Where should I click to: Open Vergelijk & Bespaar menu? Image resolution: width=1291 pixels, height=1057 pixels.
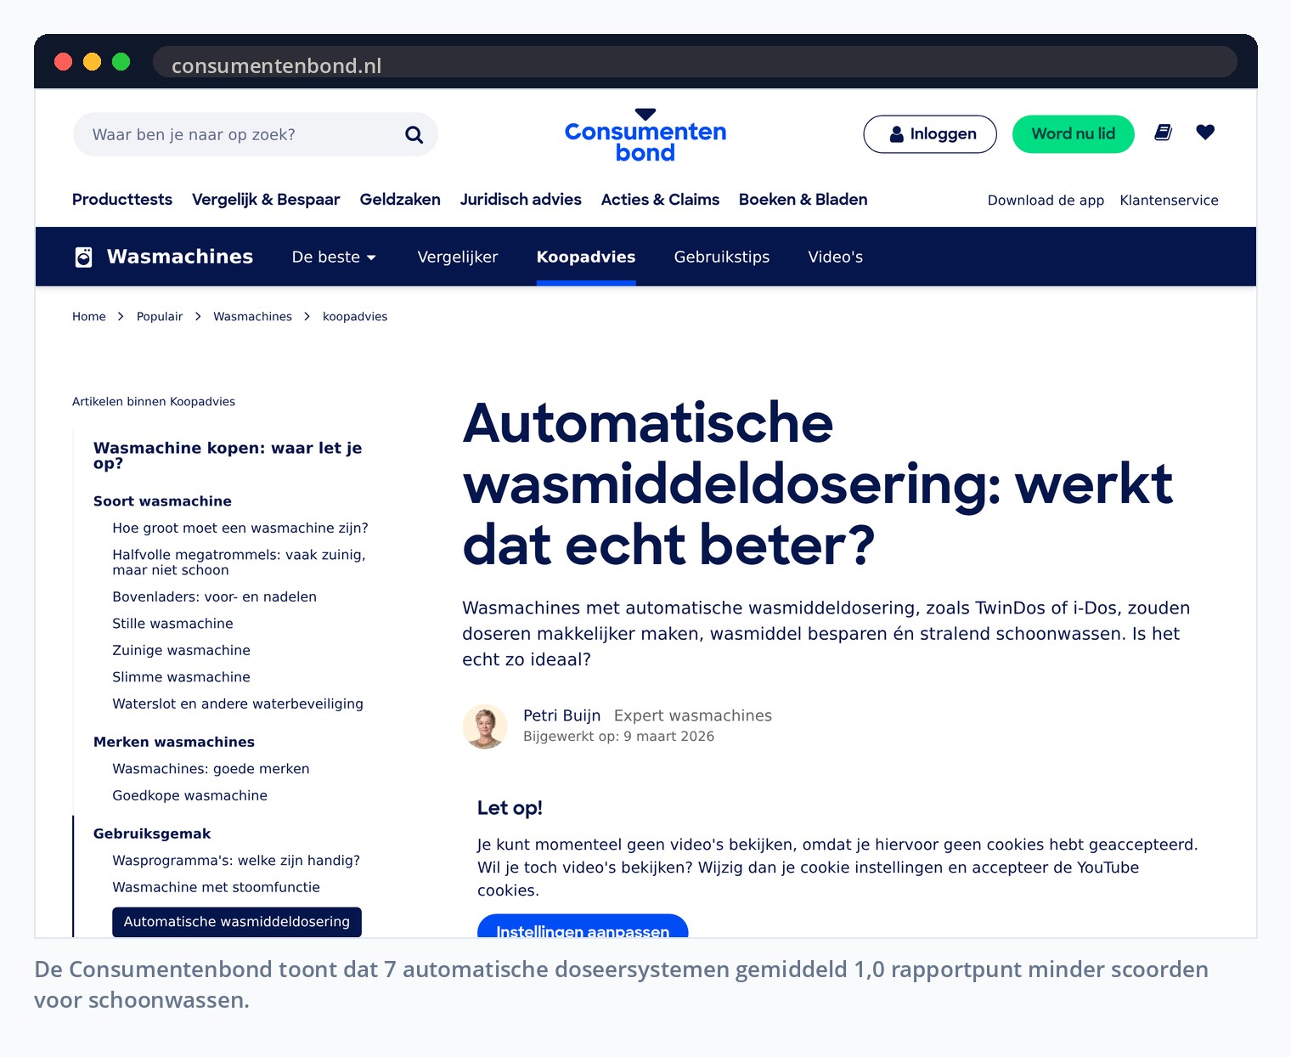coord(266,200)
